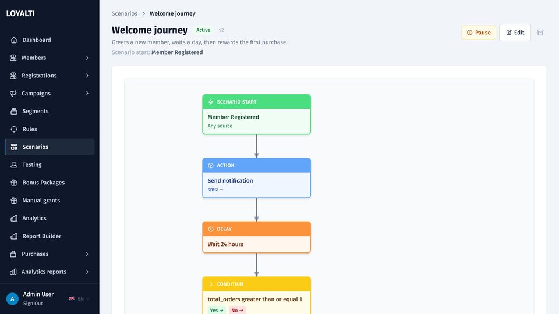Screen dimensions: 559x314
Task: Expand the Members submenu chevron
Action: pos(87,58)
